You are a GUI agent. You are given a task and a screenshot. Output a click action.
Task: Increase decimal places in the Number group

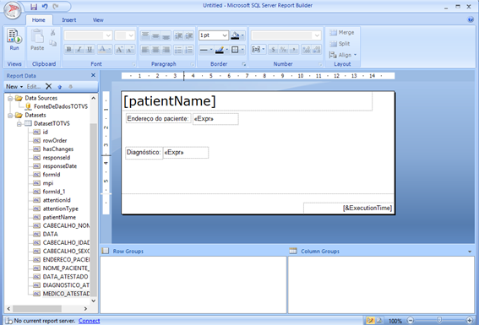pyautogui.click(x=306, y=49)
